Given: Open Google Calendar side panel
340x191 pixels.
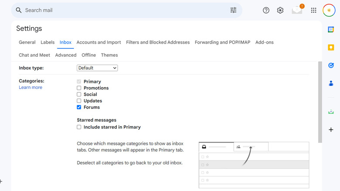Looking at the screenshot, I should tap(331, 30).
